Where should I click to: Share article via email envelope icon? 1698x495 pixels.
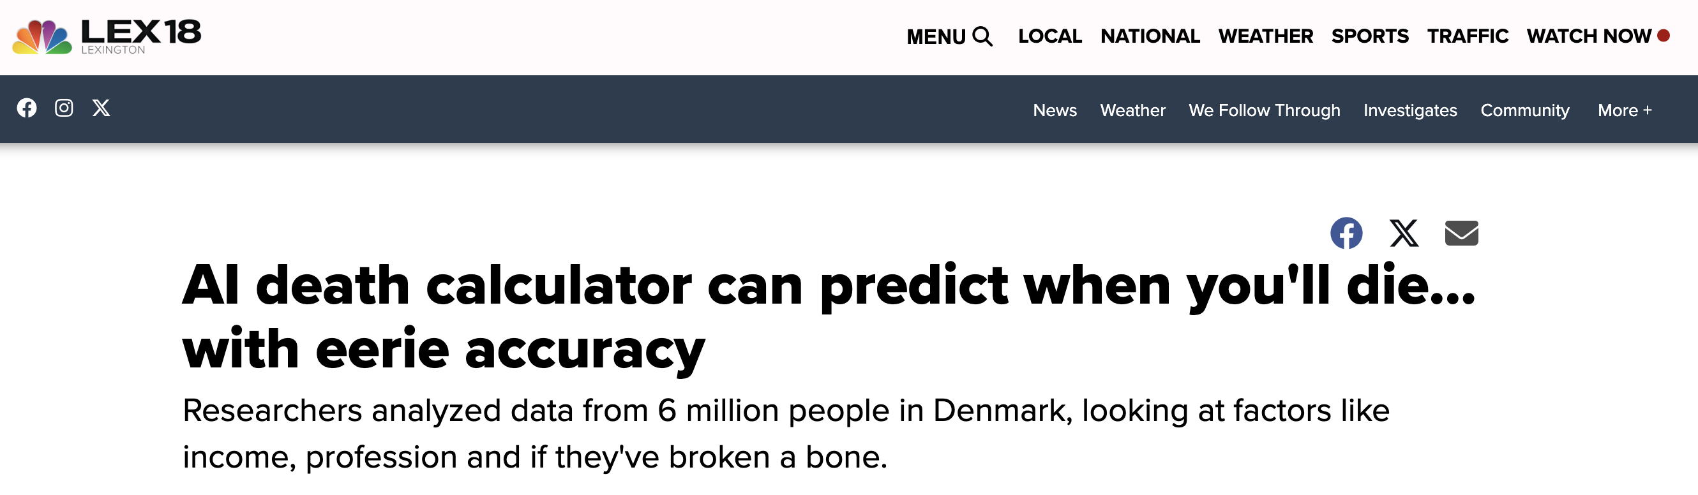(1461, 233)
